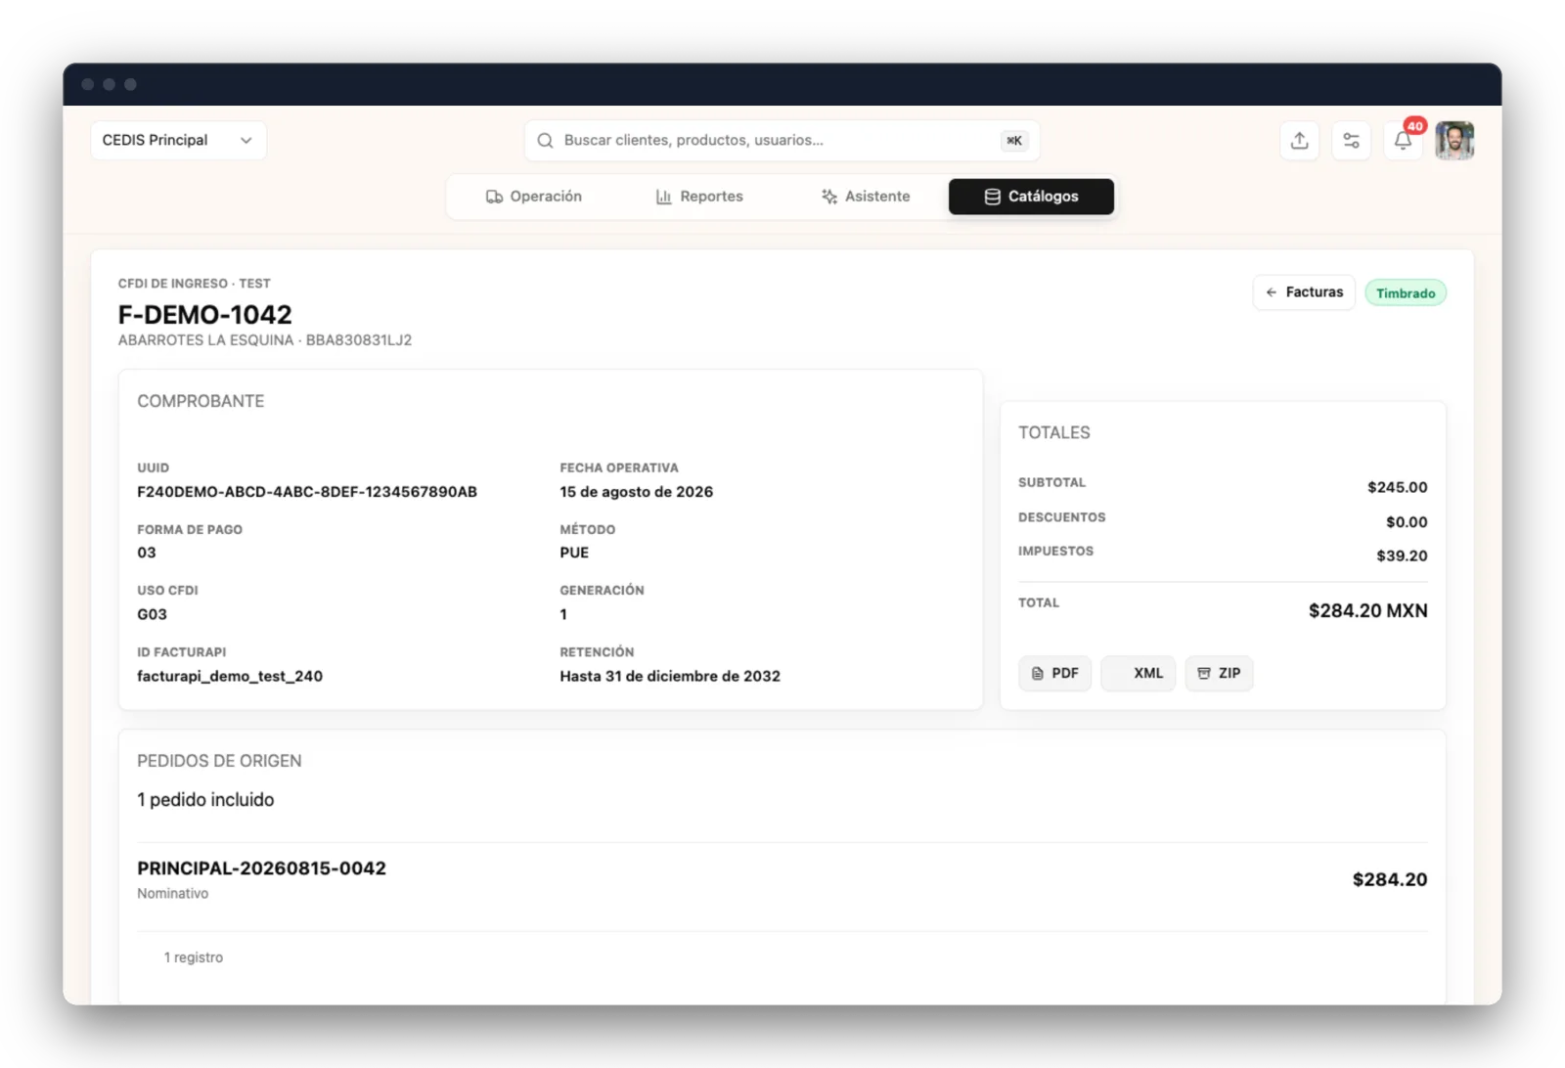Focus the search clients, products field
1565x1068 pixels.
tap(782, 141)
